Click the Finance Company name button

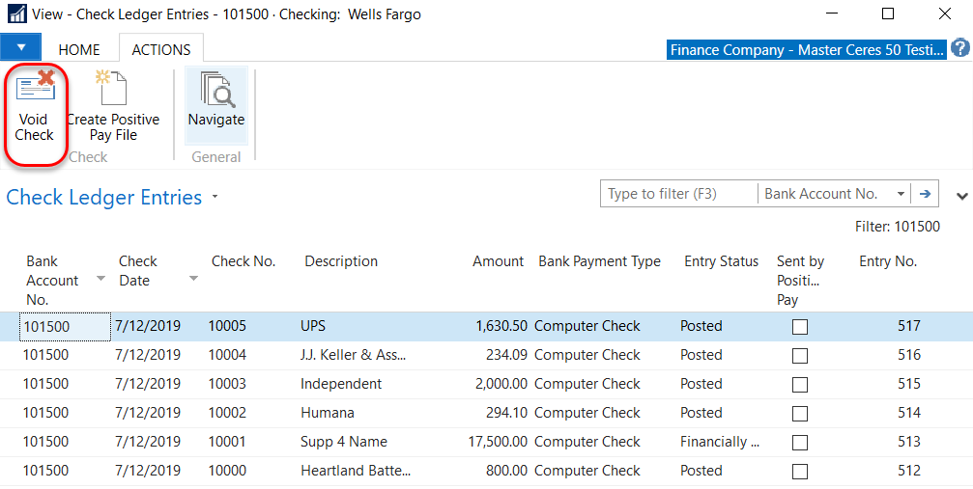point(806,50)
